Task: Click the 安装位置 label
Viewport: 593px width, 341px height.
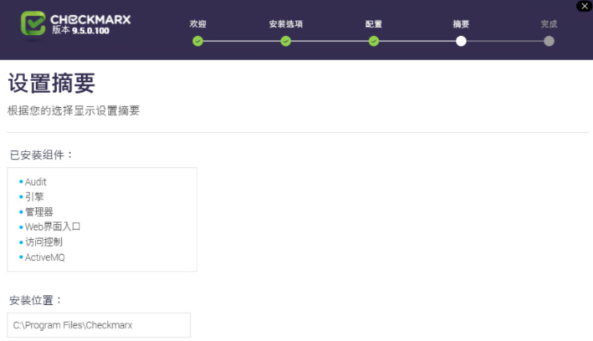Action: (x=36, y=301)
